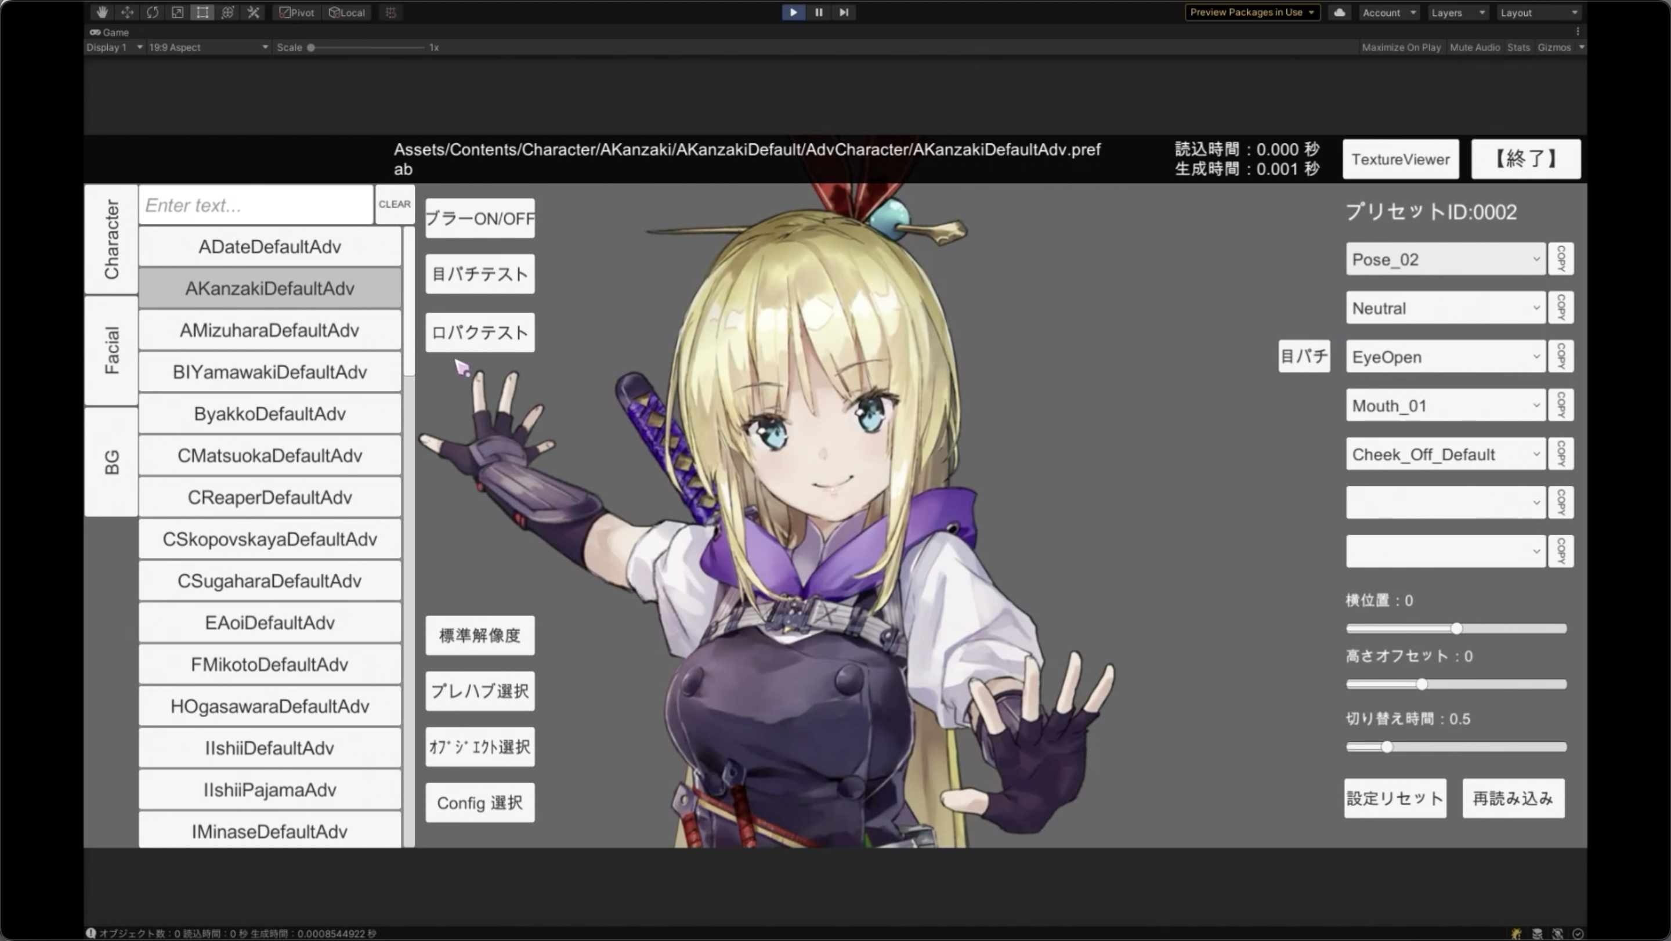Screen dimensions: 1671x941
Task: Click the cloud services icon
Action: tap(1339, 12)
